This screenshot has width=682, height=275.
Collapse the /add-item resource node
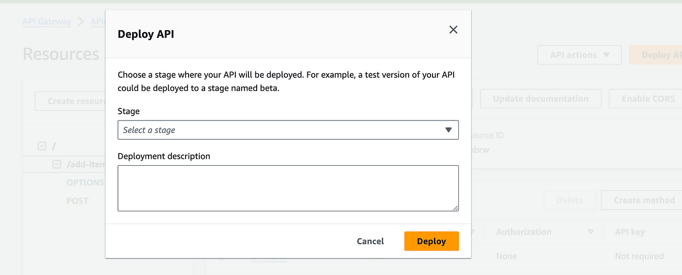[x=57, y=164]
